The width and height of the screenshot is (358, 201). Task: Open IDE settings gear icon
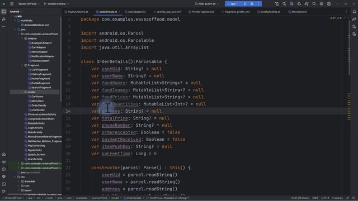322,4
